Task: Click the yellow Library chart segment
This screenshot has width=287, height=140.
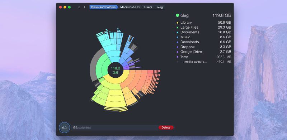Action: (116, 81)
